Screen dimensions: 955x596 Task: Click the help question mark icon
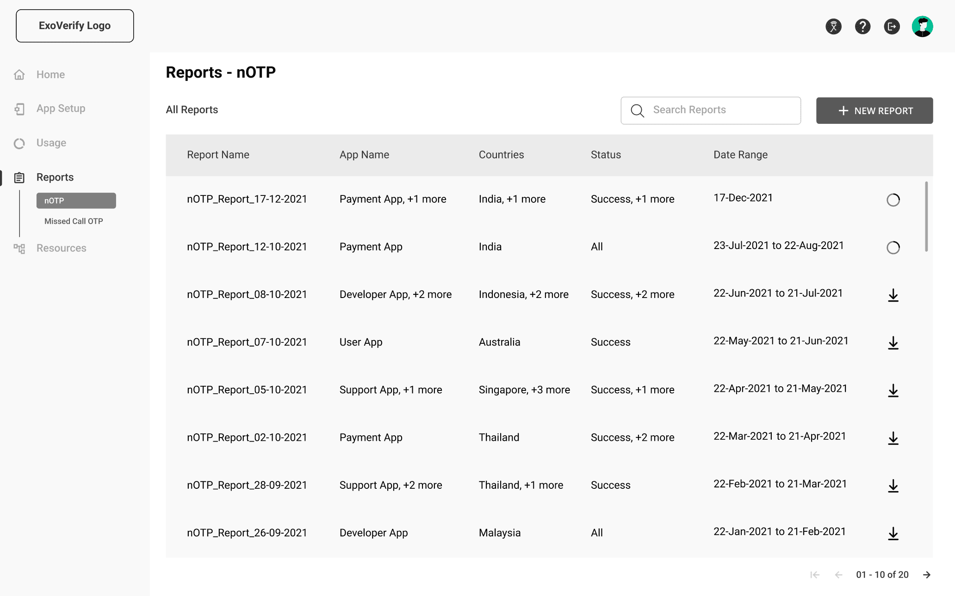pyautogui.click(x=862, y=26)
